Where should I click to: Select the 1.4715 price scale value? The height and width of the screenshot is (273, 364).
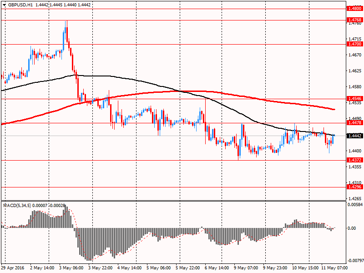355,39
